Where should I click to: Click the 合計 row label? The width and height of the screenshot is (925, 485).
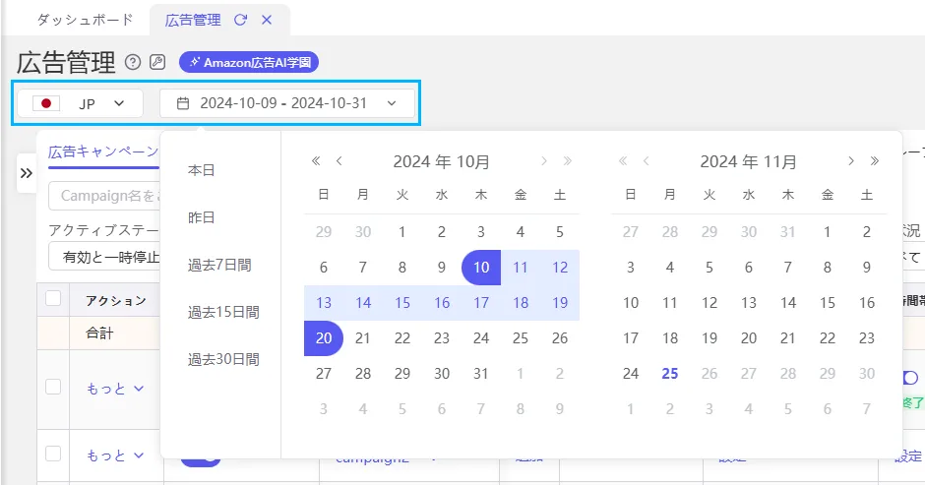(x=99, y=333)
